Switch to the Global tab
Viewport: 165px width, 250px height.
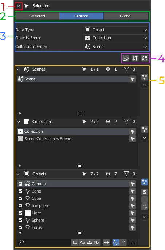[126, 16]
